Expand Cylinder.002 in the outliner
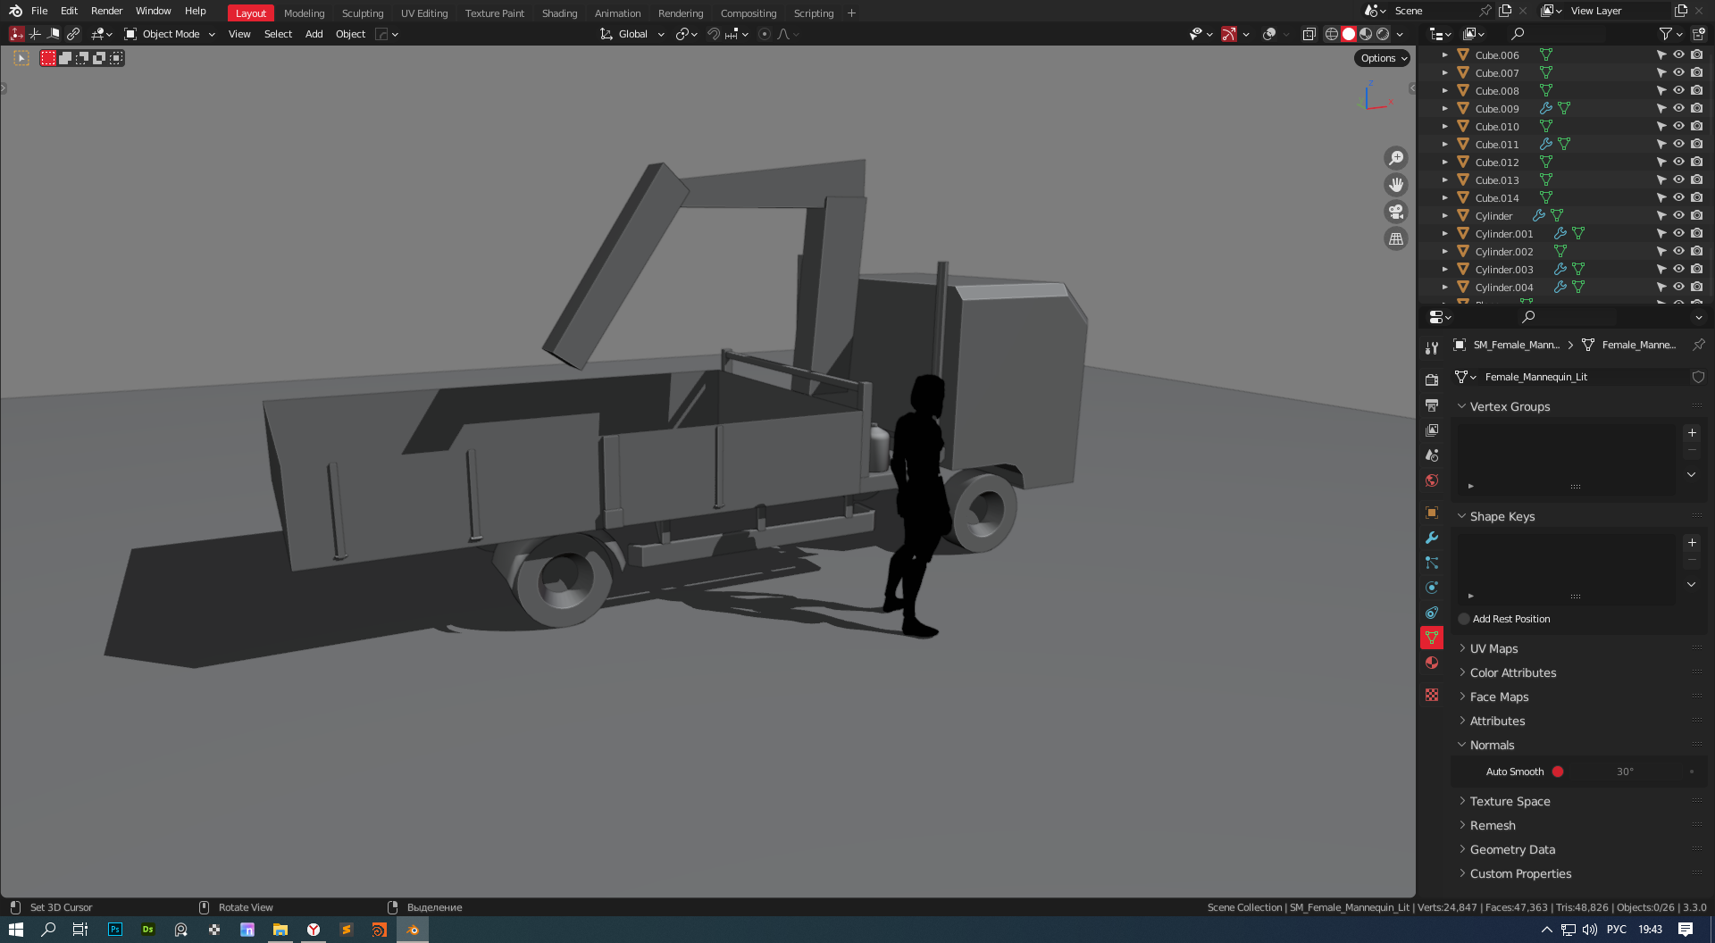1715x943 pixels. [1444, 252]
